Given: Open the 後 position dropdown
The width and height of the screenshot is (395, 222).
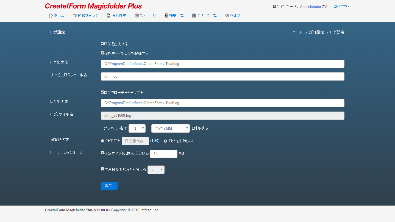Looking at the screenshot, I should [137, 128].
